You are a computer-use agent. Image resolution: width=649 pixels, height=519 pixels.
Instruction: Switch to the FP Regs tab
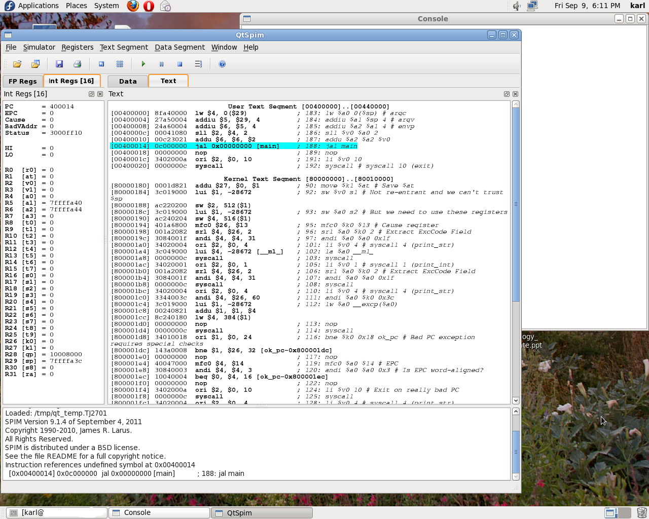(23, 81)
